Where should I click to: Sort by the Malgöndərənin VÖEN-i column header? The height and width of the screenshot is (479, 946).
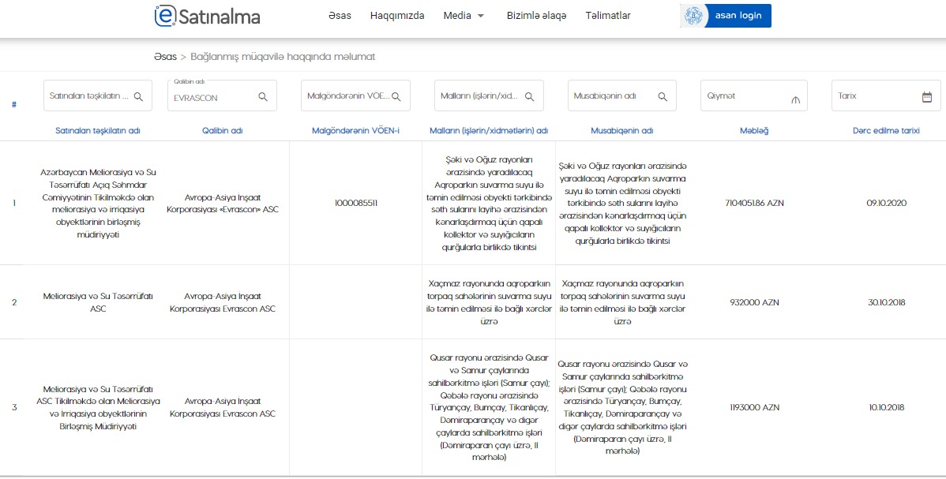(355, 130)
